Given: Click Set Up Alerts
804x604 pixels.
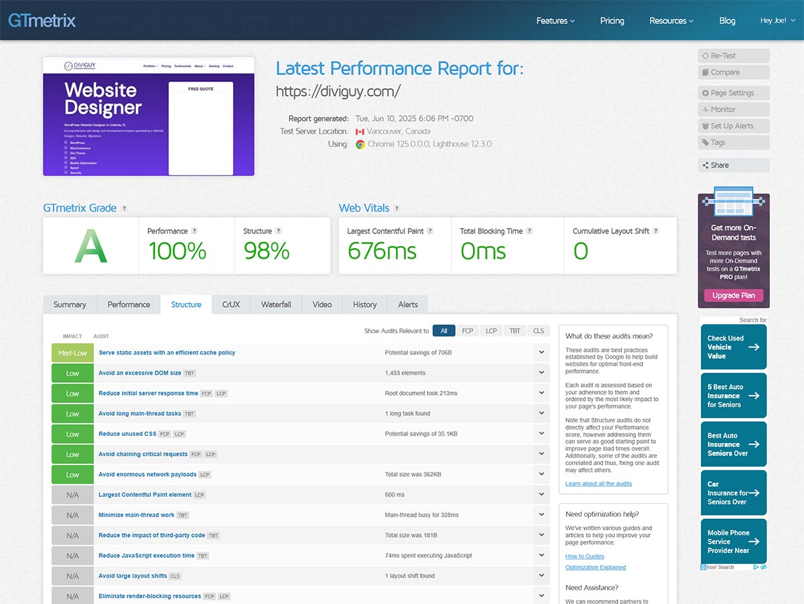Looking at the screenshot, I should click(x=734, y=126).
